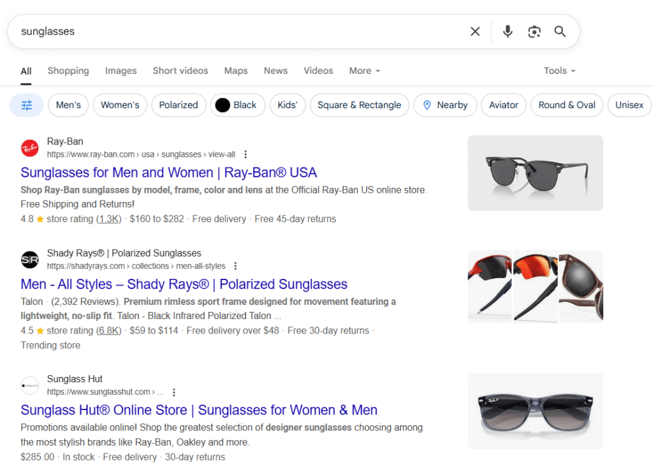The width and height of the screenshot is (653, 475).
Task: Click the magnifying glass search icon
Action: 560,32
